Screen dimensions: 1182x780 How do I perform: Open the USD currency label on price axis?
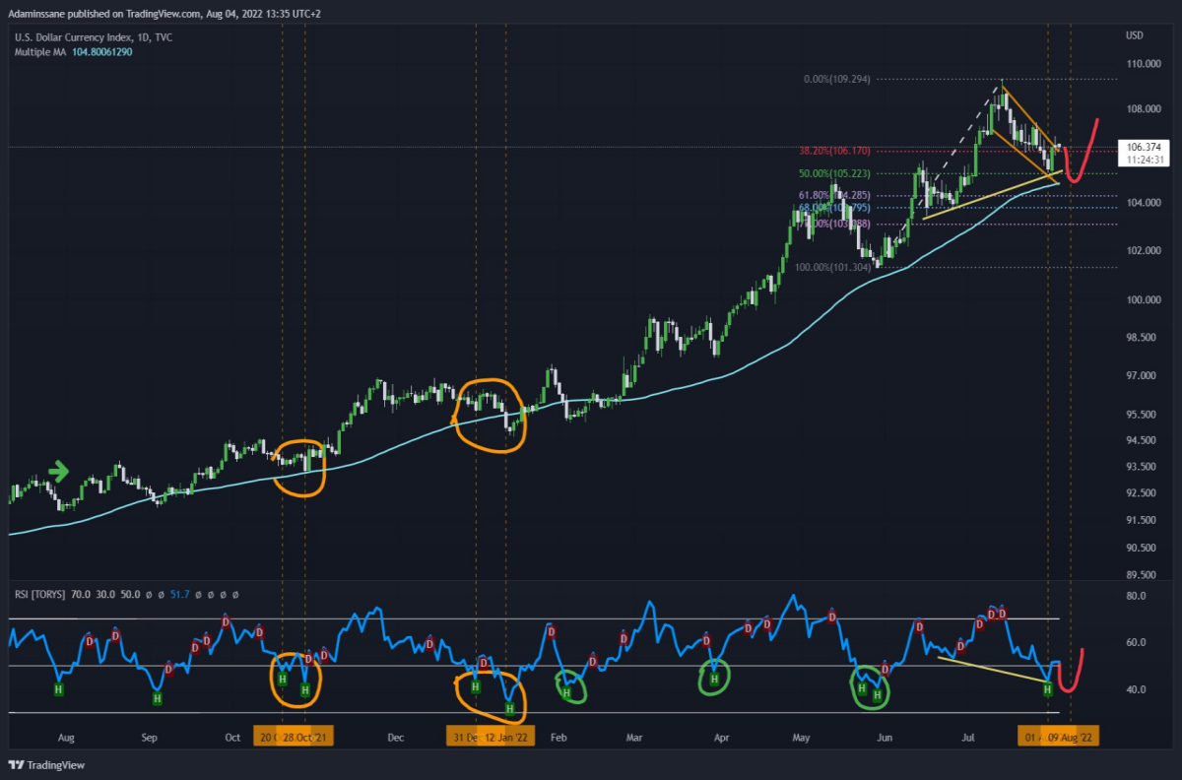click(x=1134, y=35)
